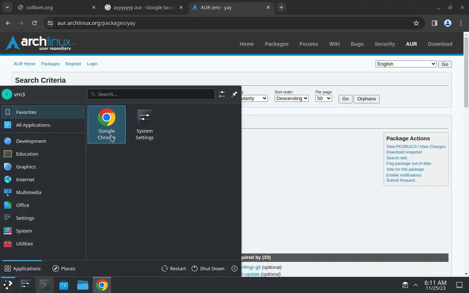Viewport: 469px width, 293px height.
Task: Open System Settings from Favorites grid
Action: (x=144, y=125)
